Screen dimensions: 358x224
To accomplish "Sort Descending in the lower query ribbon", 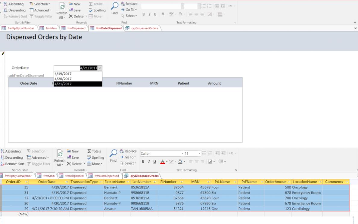I will (12, 157).
